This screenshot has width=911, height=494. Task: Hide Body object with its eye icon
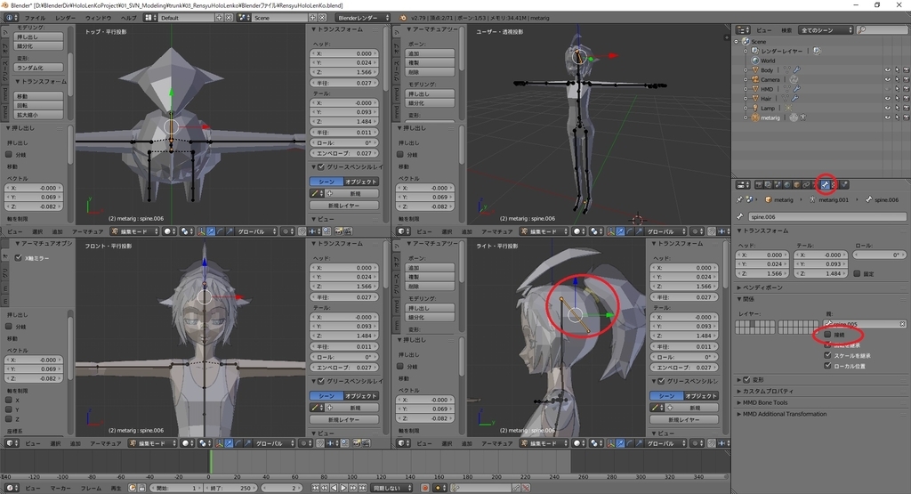(888, 69)
